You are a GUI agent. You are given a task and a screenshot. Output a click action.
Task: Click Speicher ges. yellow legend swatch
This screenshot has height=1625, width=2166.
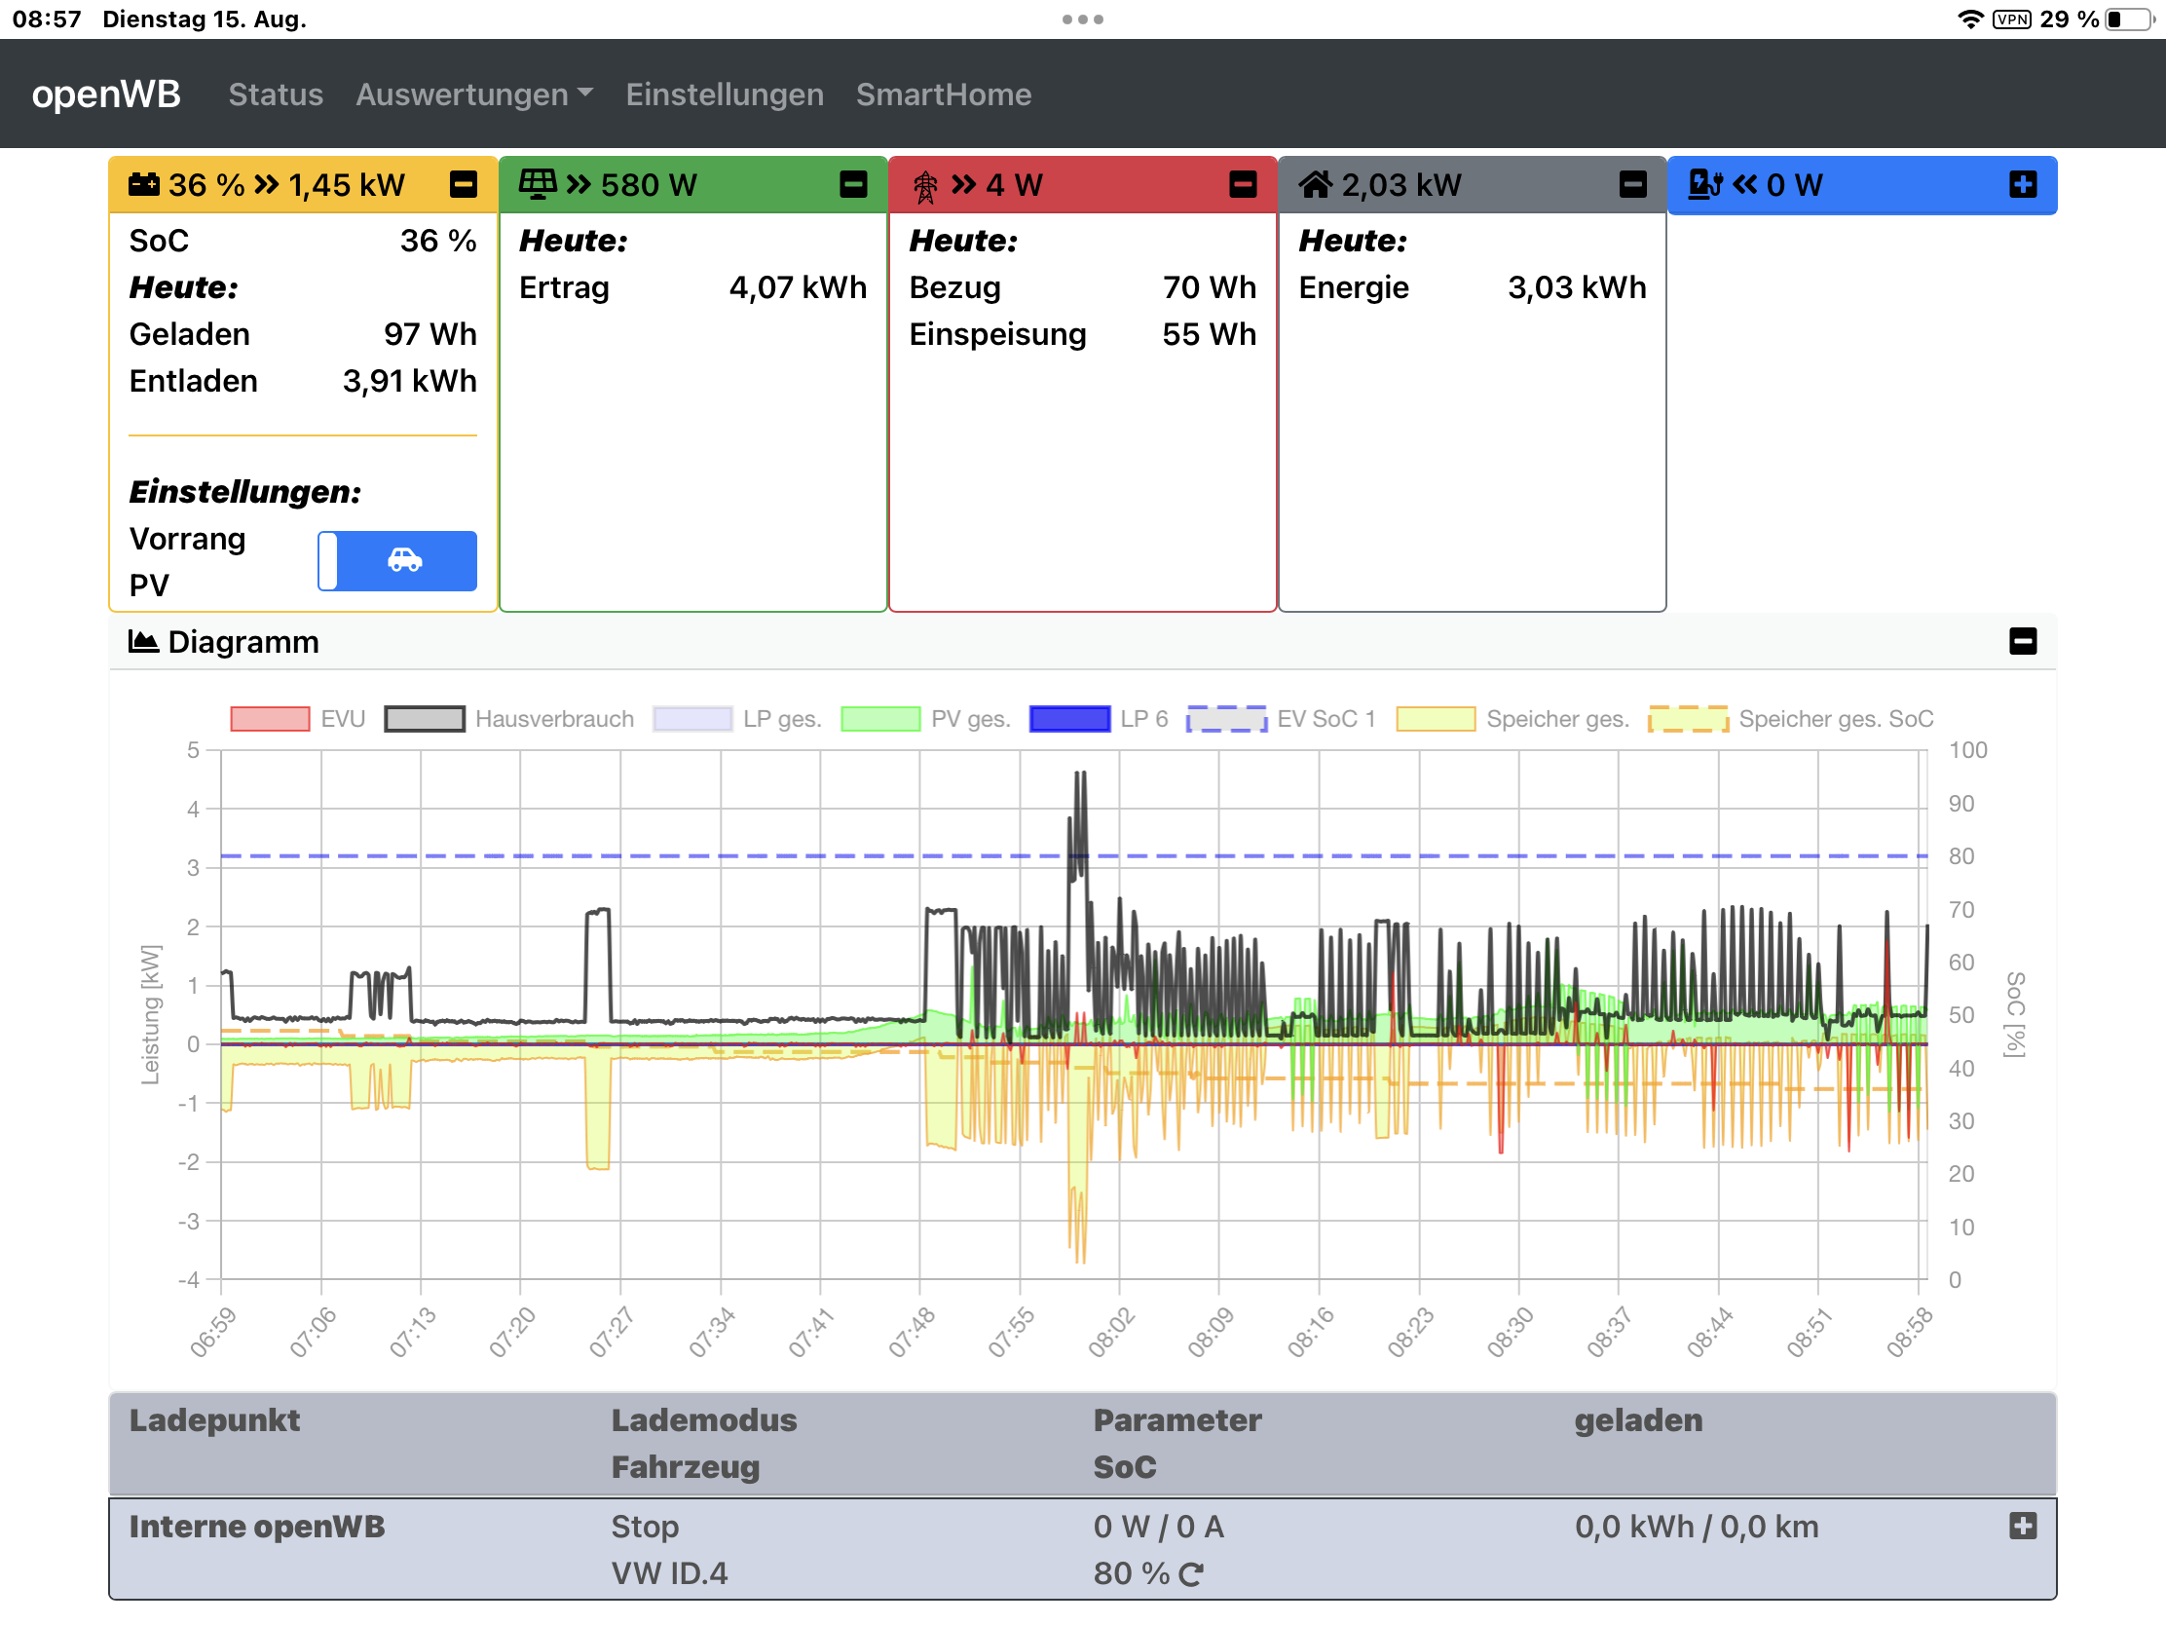[x=1436, y=719]
